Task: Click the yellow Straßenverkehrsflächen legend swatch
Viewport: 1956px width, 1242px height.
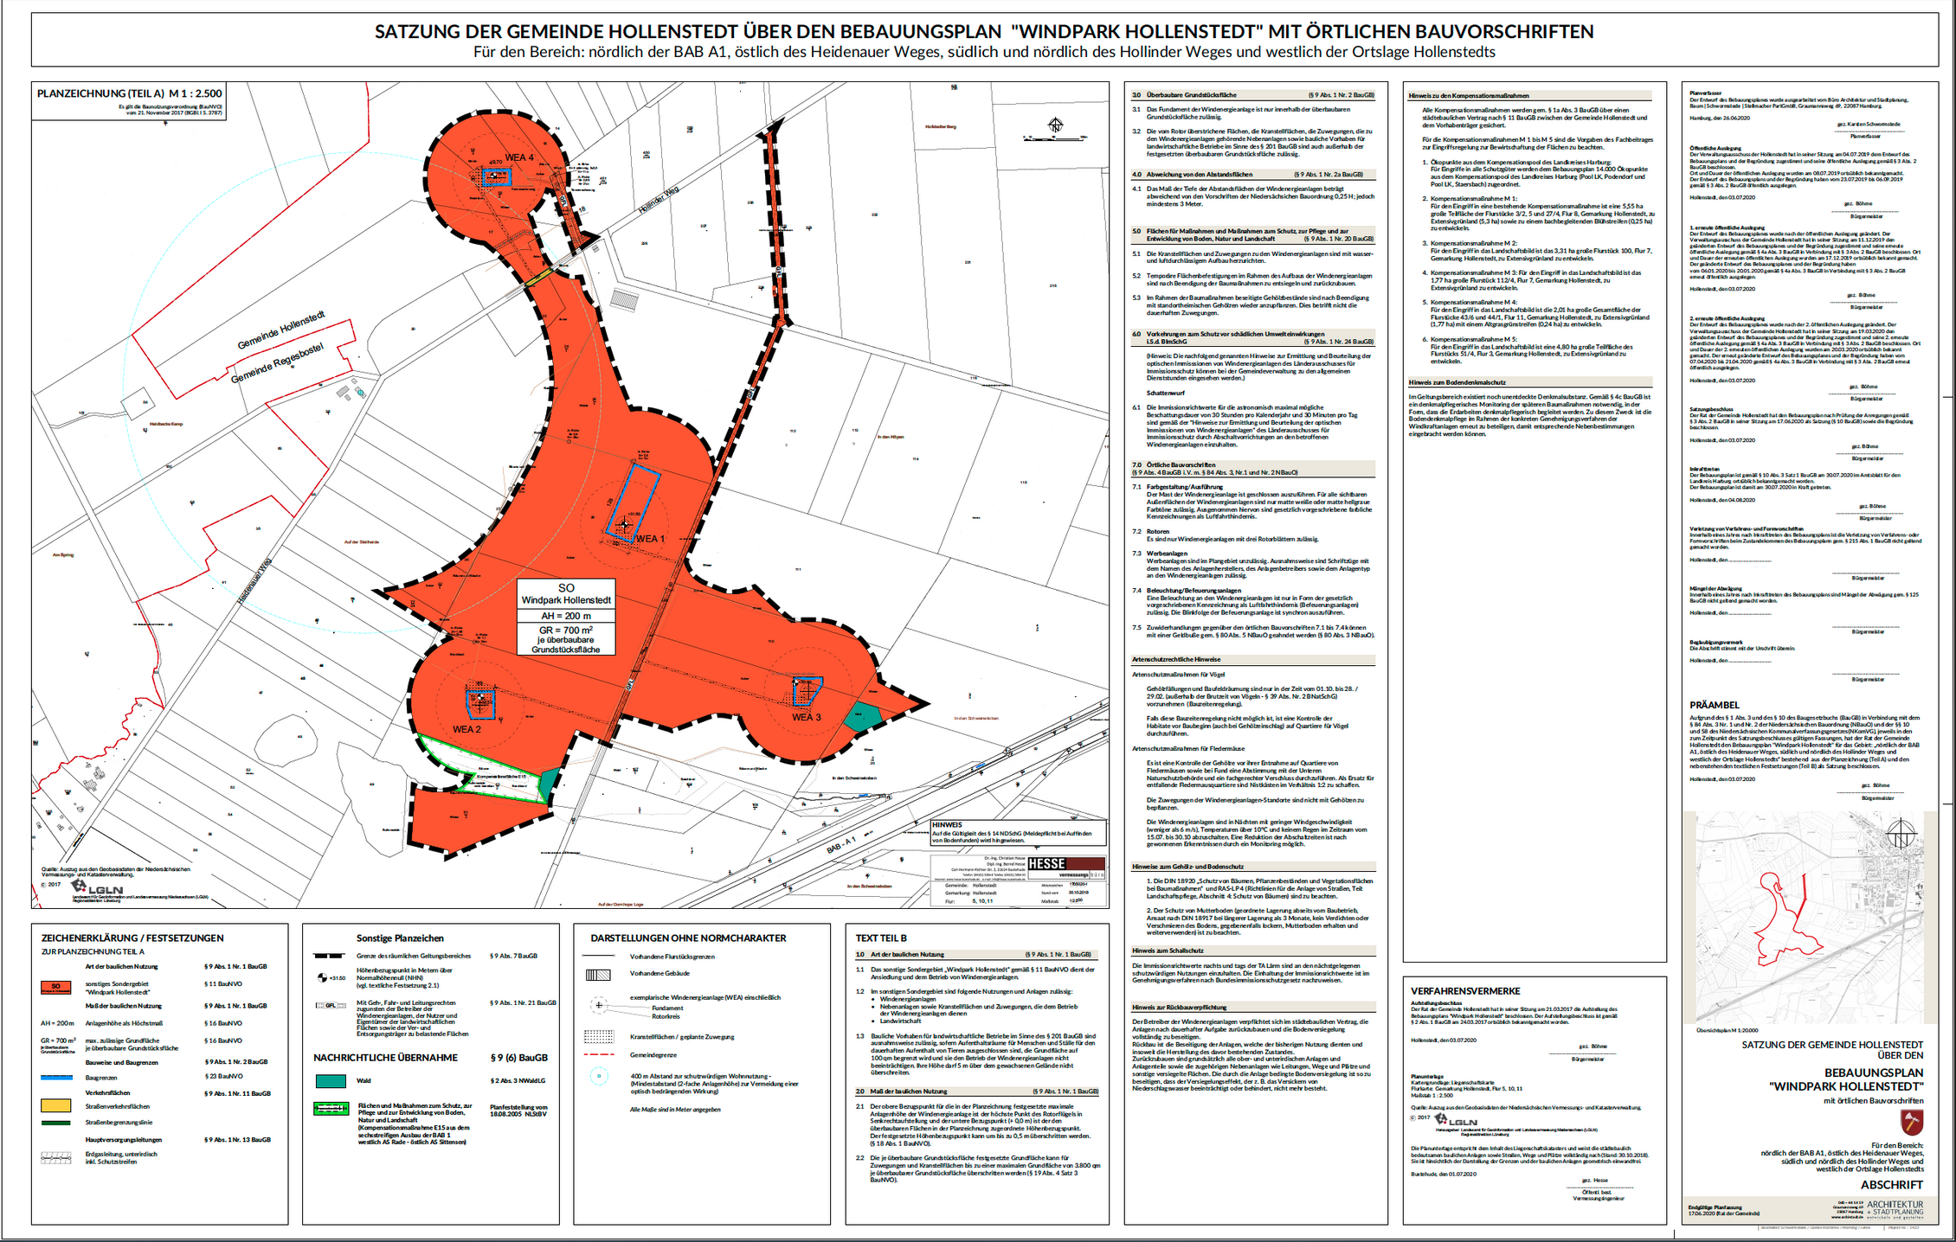Action: (x=55, y=1105)
